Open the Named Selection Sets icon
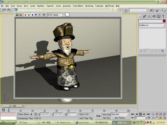Screen dimensions: 167x125 126,10
